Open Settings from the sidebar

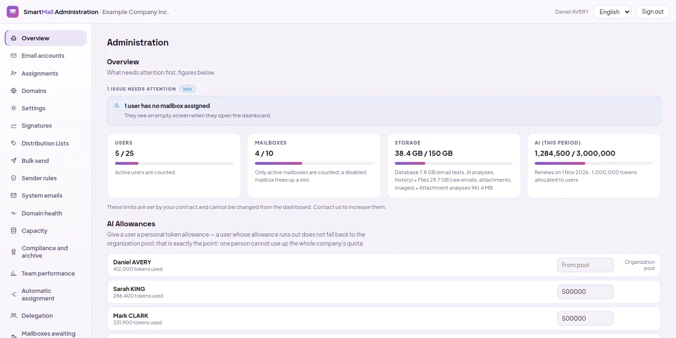[46, 108]
